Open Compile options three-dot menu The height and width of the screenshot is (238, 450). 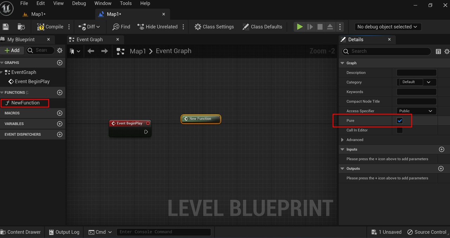tap(69, 27)
